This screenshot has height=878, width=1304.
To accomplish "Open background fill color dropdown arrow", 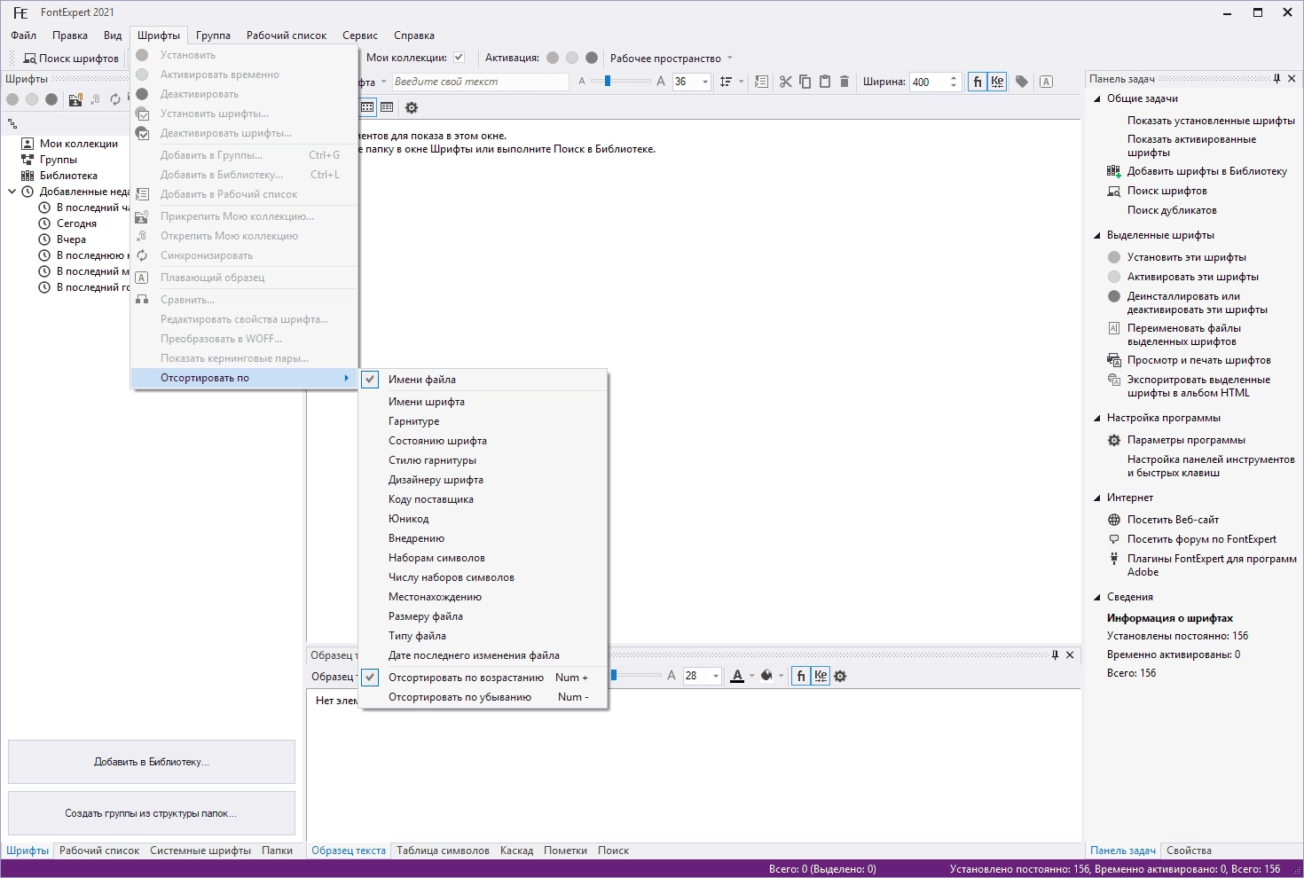I will pyautogui.click(x=781, y=676).
